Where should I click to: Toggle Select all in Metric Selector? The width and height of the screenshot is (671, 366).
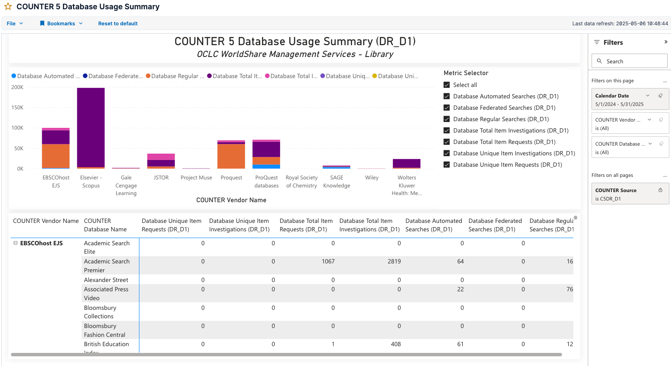(x=447, y=85)
